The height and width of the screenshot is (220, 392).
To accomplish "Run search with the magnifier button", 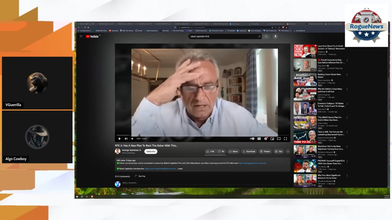I will (x=266, y=36).
